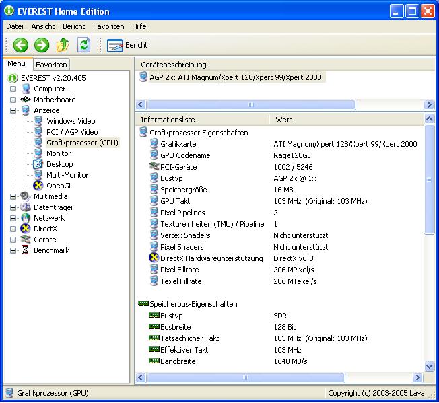Click the Wert column header
This screenshot has height=403, width=439.
(x=347, y=120)
